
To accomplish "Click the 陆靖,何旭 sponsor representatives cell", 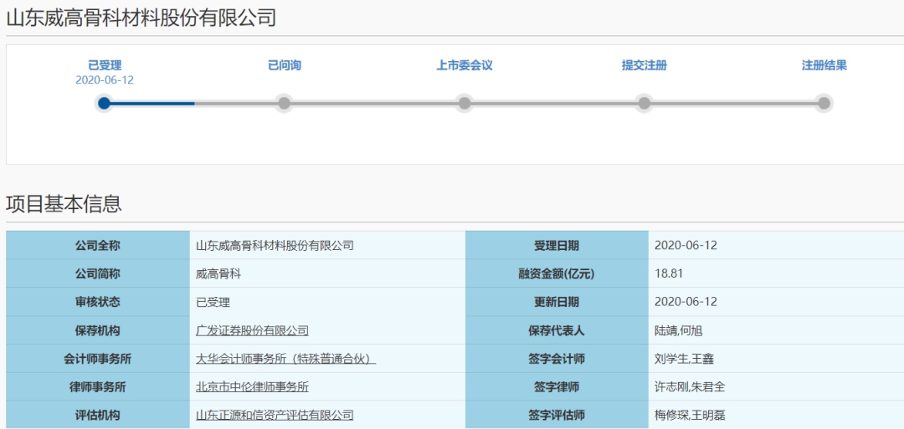I will (x=678, y=330).
